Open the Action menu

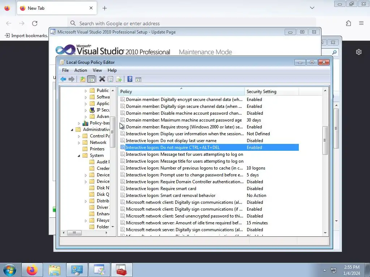[x=81, y=70]
